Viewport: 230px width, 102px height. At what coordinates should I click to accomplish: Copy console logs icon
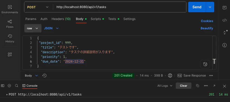[198, 86]
